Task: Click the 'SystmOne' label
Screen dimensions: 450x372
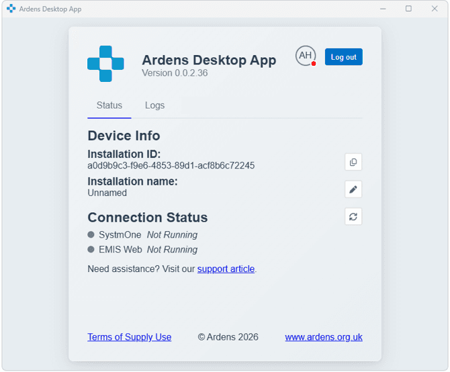Action: coord(120,235)
